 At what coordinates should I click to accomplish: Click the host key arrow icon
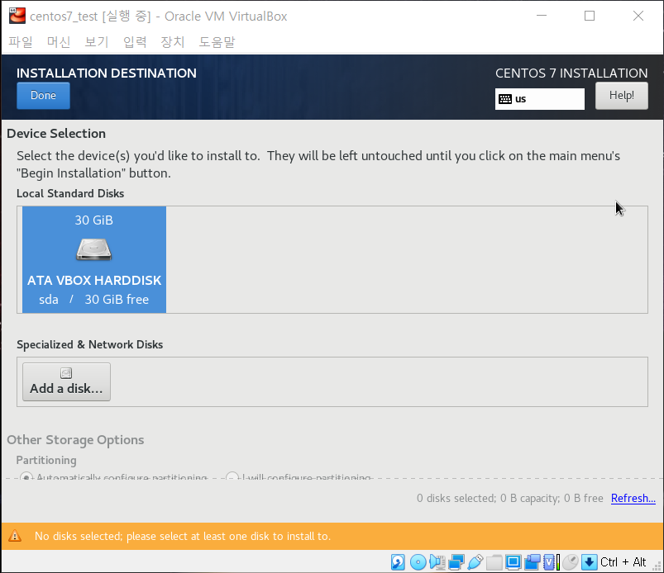coord(589,562)
